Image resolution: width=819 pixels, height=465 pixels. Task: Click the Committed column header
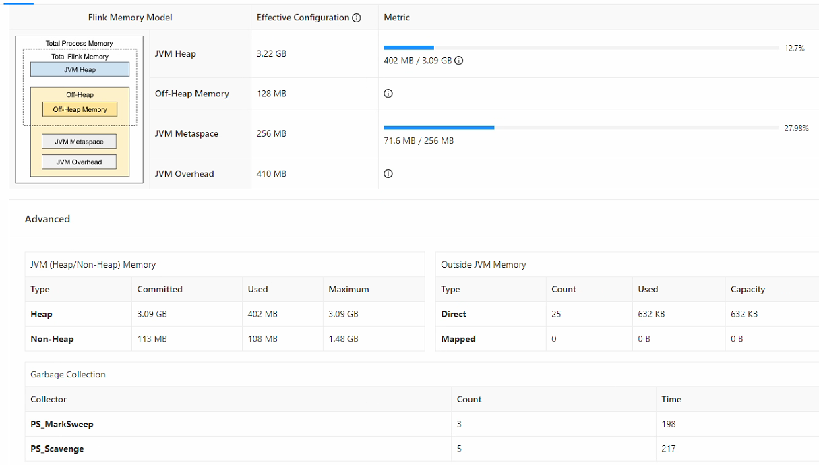(160, 289)
